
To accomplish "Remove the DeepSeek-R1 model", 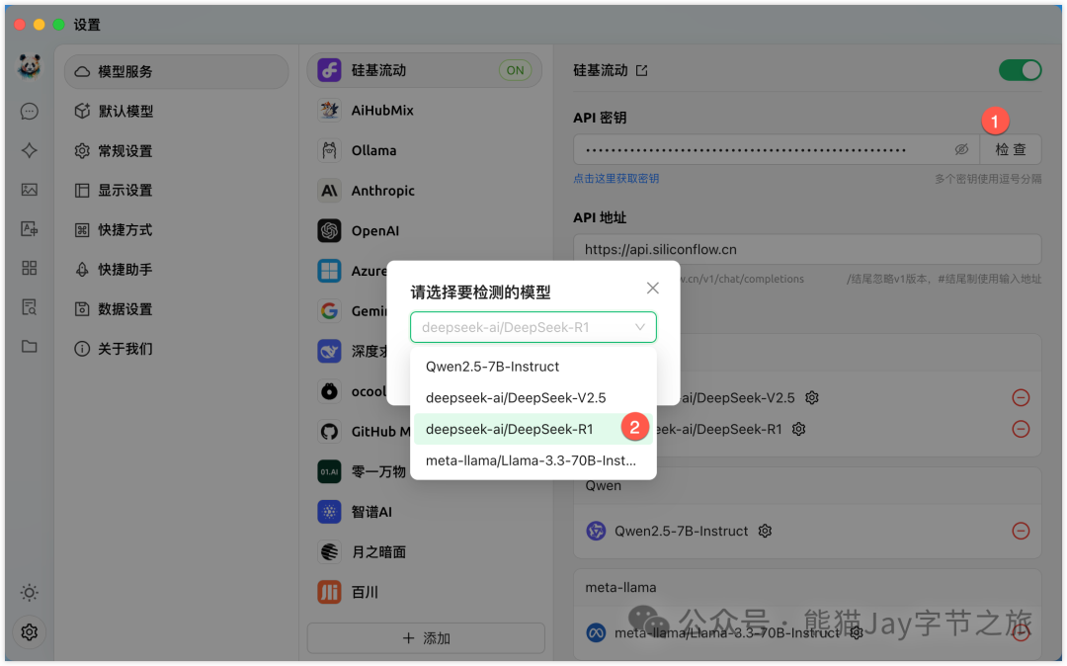I will point(1021,429).
